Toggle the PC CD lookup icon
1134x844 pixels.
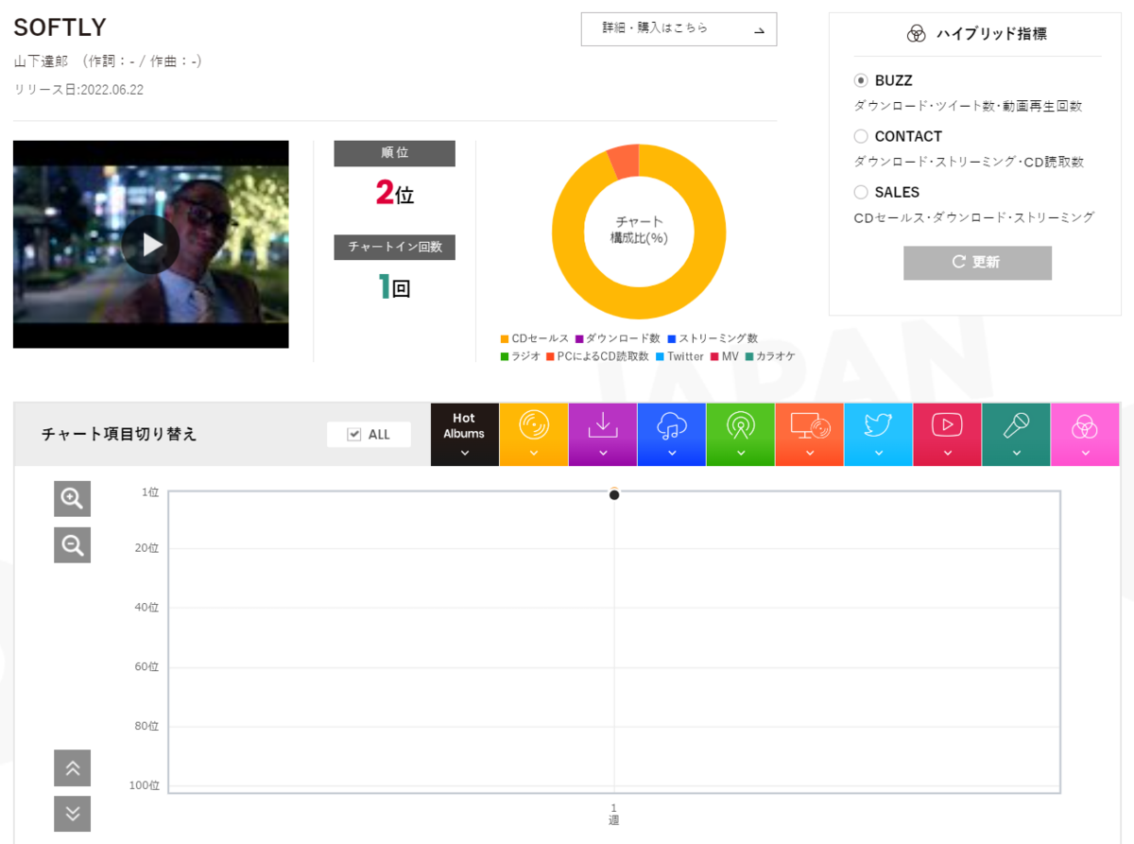tap(810, 435)
